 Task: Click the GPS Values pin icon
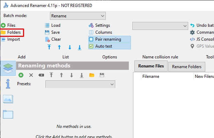[x=192, y=46]
